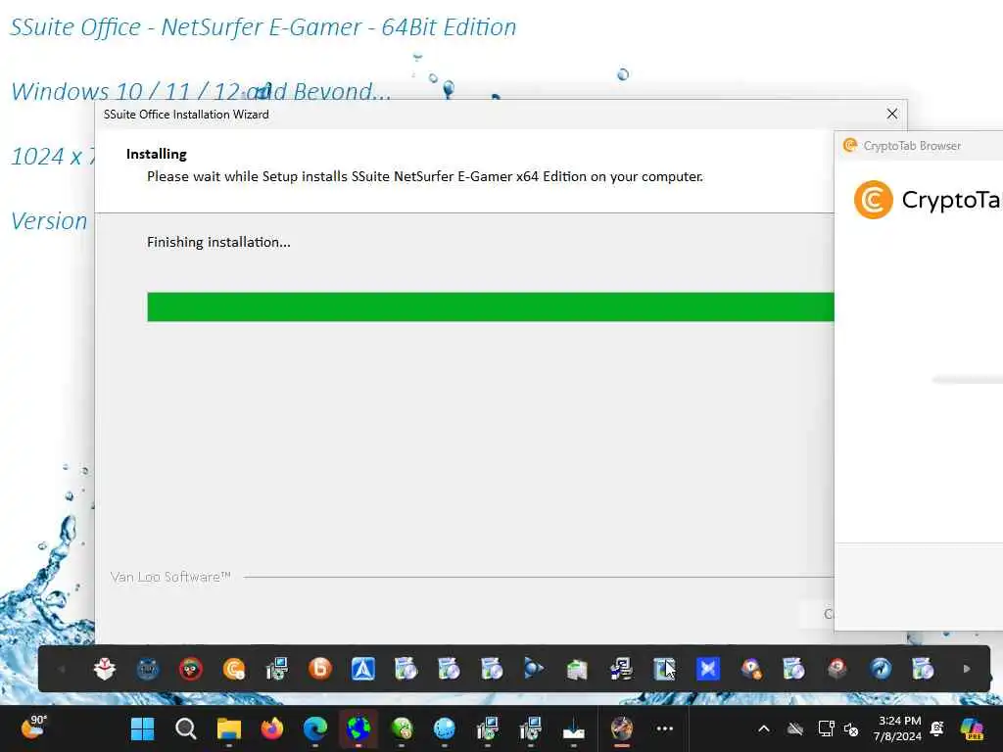Open the game character taskbar icon
The image size is (1003, 752).
point(621,728)
